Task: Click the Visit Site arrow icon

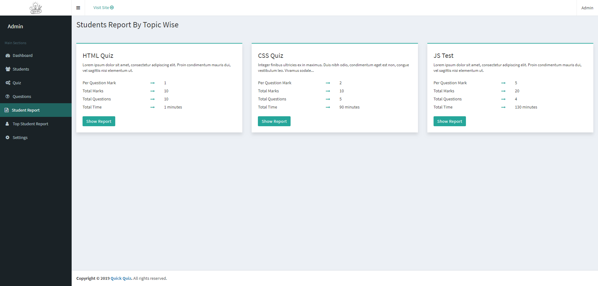Action: (112, 7)
